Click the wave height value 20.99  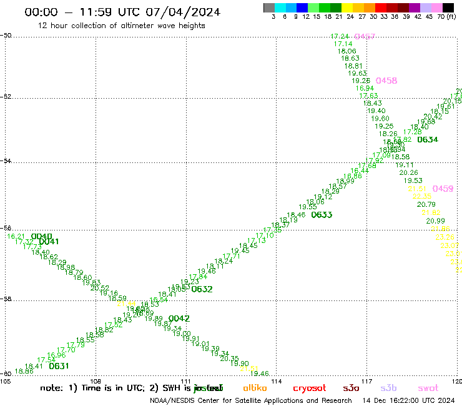tap(436, 221)
